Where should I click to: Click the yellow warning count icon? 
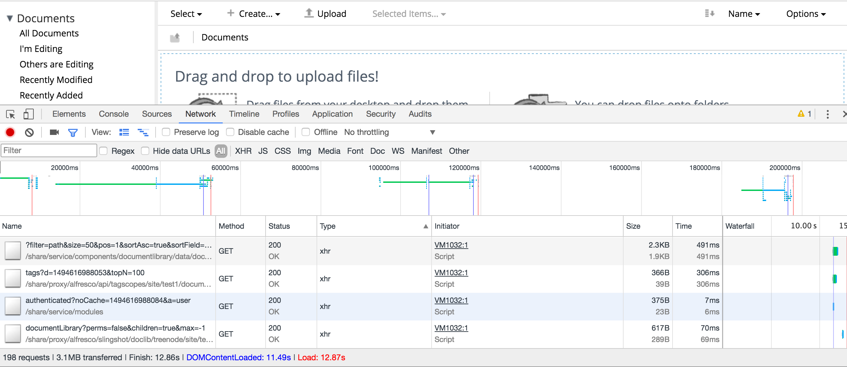801,114
